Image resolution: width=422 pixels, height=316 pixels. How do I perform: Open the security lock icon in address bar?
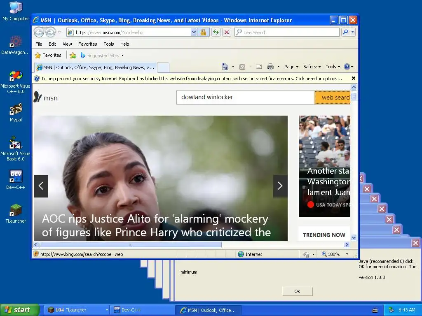pyautogui.click(x=204, y=33)
